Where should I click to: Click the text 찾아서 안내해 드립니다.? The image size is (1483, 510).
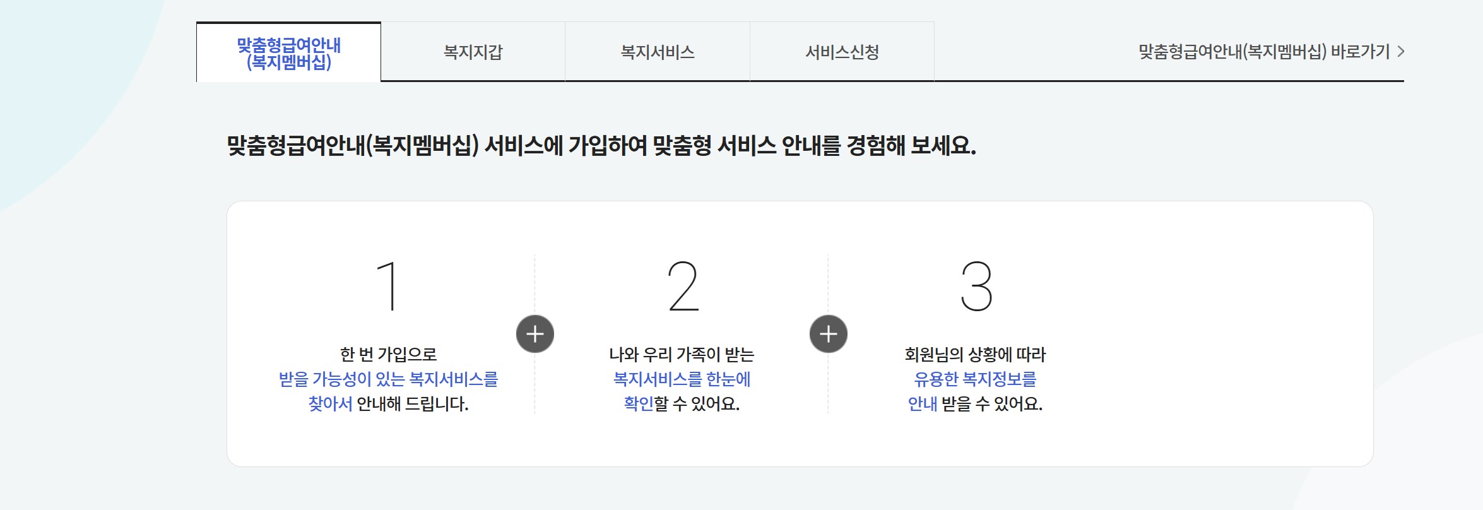point(388,404)
